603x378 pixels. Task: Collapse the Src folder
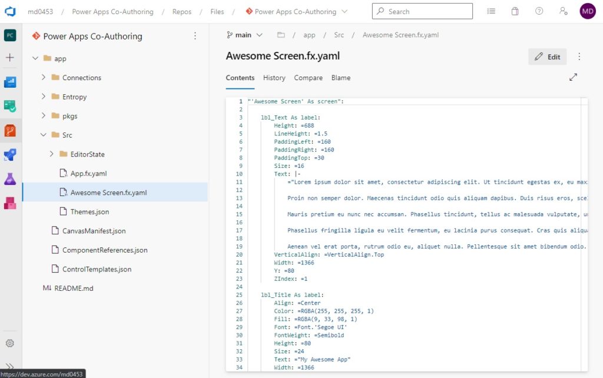(x=44, y=135)
